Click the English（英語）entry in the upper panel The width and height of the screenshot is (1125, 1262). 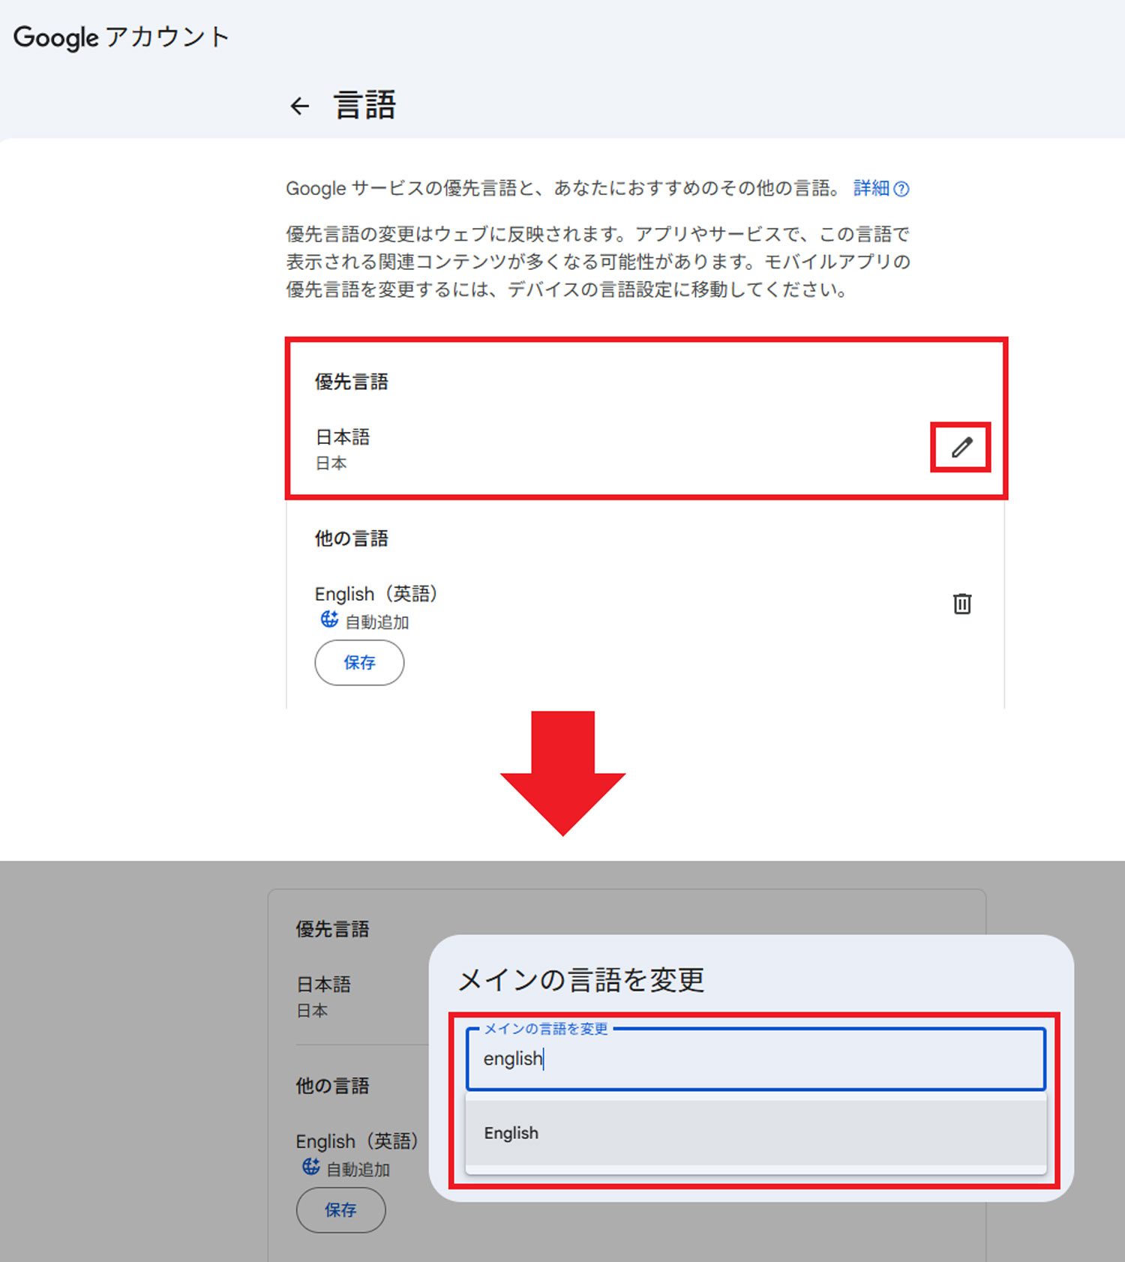[x=376, y=594]
